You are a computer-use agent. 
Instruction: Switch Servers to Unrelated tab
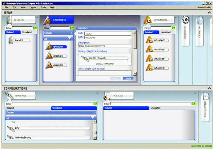click(x=28, y=32)
